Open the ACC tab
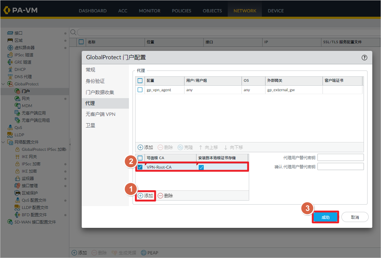Viewport: 381px width, 258px height. (x=123, y=11)
